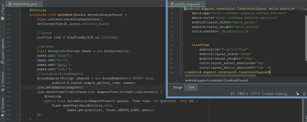Collapse the fold marker at line 42
Image resolution: width=307 pixels, height=122 pixels.
(x=20, y=119)
